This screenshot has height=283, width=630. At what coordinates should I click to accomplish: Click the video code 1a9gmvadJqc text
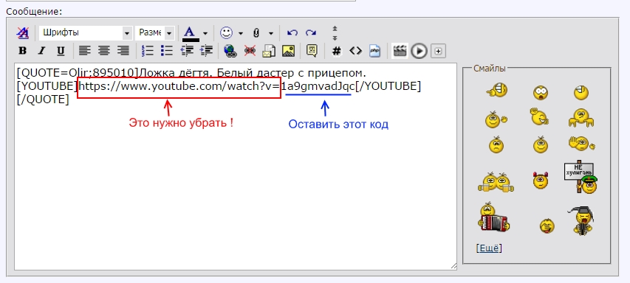click(318, 86)
